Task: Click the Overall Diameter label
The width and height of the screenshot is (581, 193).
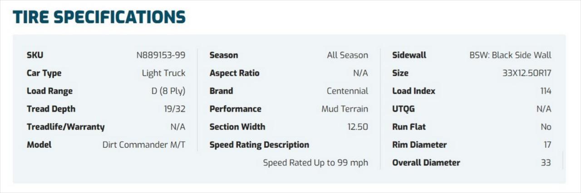Action: 426,163
